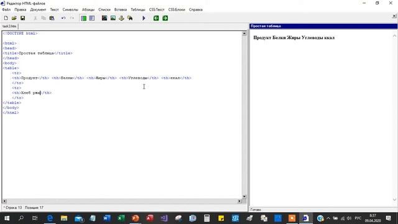This screenshot has width=398, height=224.
Task: Undo the last edit
Action: point(63,18)
